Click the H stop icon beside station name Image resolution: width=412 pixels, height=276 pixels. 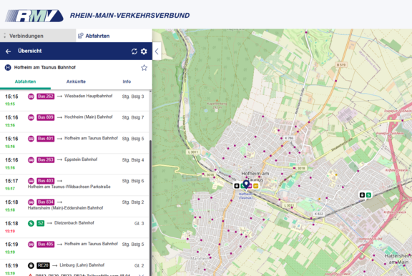[x=8, y=67]
